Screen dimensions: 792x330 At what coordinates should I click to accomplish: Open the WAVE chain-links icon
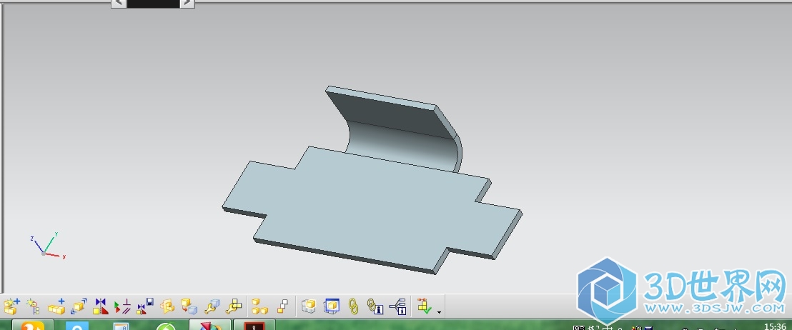[354, 306]
